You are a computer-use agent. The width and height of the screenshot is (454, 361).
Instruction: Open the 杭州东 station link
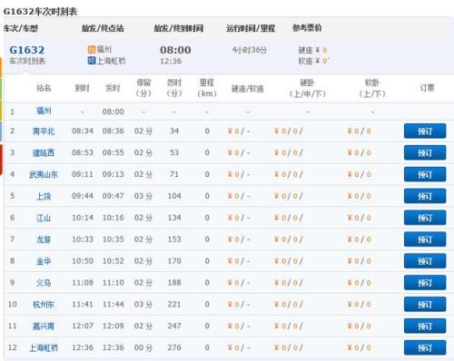pyautogui.click(x=44, y=304)
